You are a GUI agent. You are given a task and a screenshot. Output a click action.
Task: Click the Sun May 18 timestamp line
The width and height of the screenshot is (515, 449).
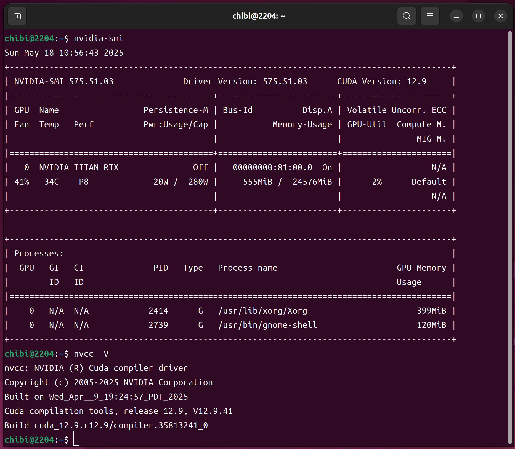(64, 53)
